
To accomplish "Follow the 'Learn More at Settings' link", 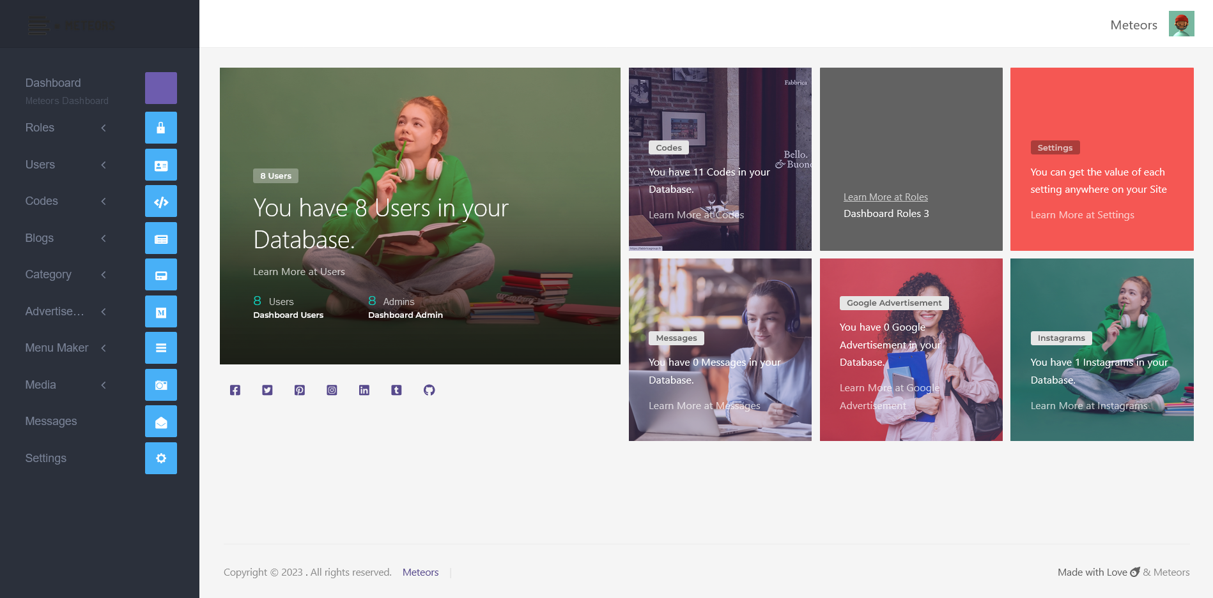I will [1083, 215].
